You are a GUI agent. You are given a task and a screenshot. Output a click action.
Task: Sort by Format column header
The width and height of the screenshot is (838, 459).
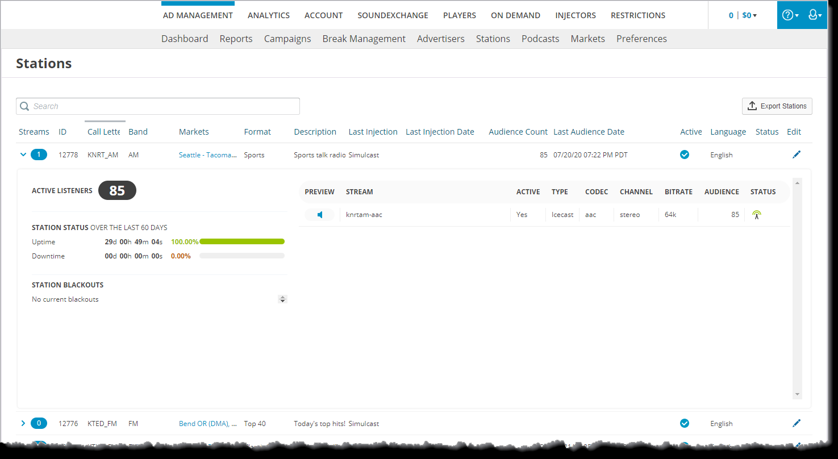pos(257,132)
